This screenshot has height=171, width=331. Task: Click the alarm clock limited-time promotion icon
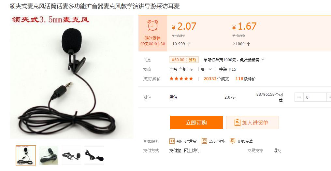[153, 26]
